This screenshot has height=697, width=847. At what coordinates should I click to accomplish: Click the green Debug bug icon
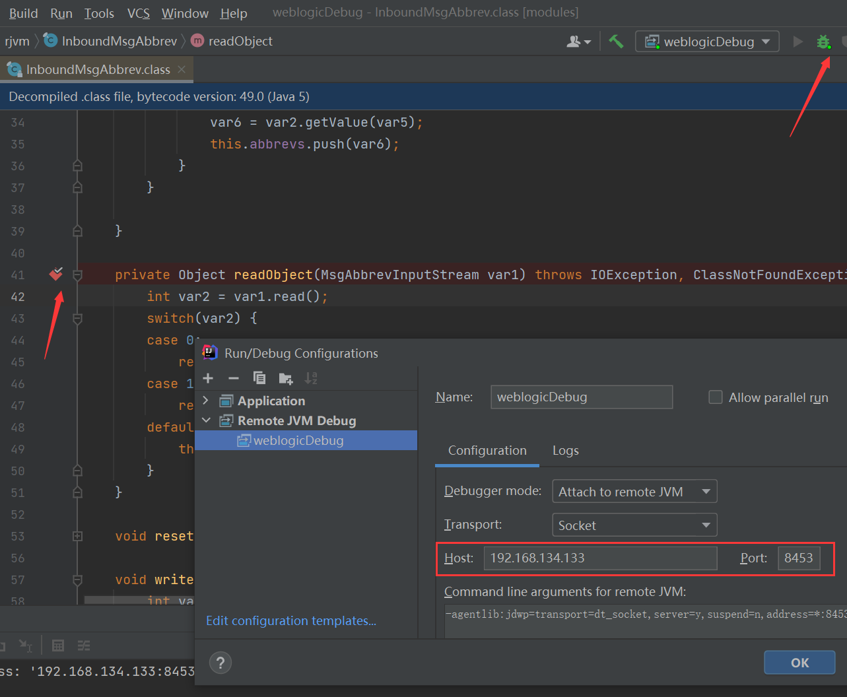[823, 42]
